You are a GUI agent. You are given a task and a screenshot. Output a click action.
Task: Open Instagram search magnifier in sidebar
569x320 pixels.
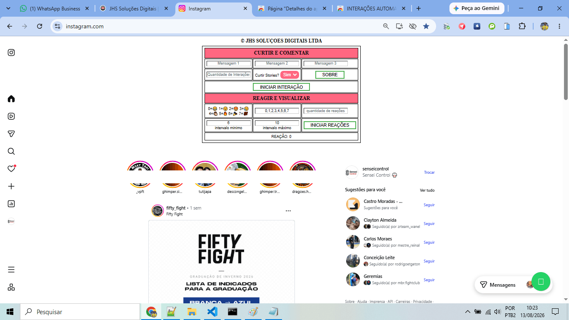(x=11, y=151)
